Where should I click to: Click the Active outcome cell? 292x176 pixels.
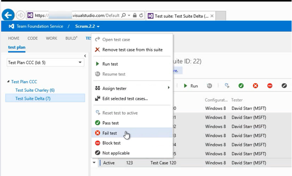pos(109,163)
